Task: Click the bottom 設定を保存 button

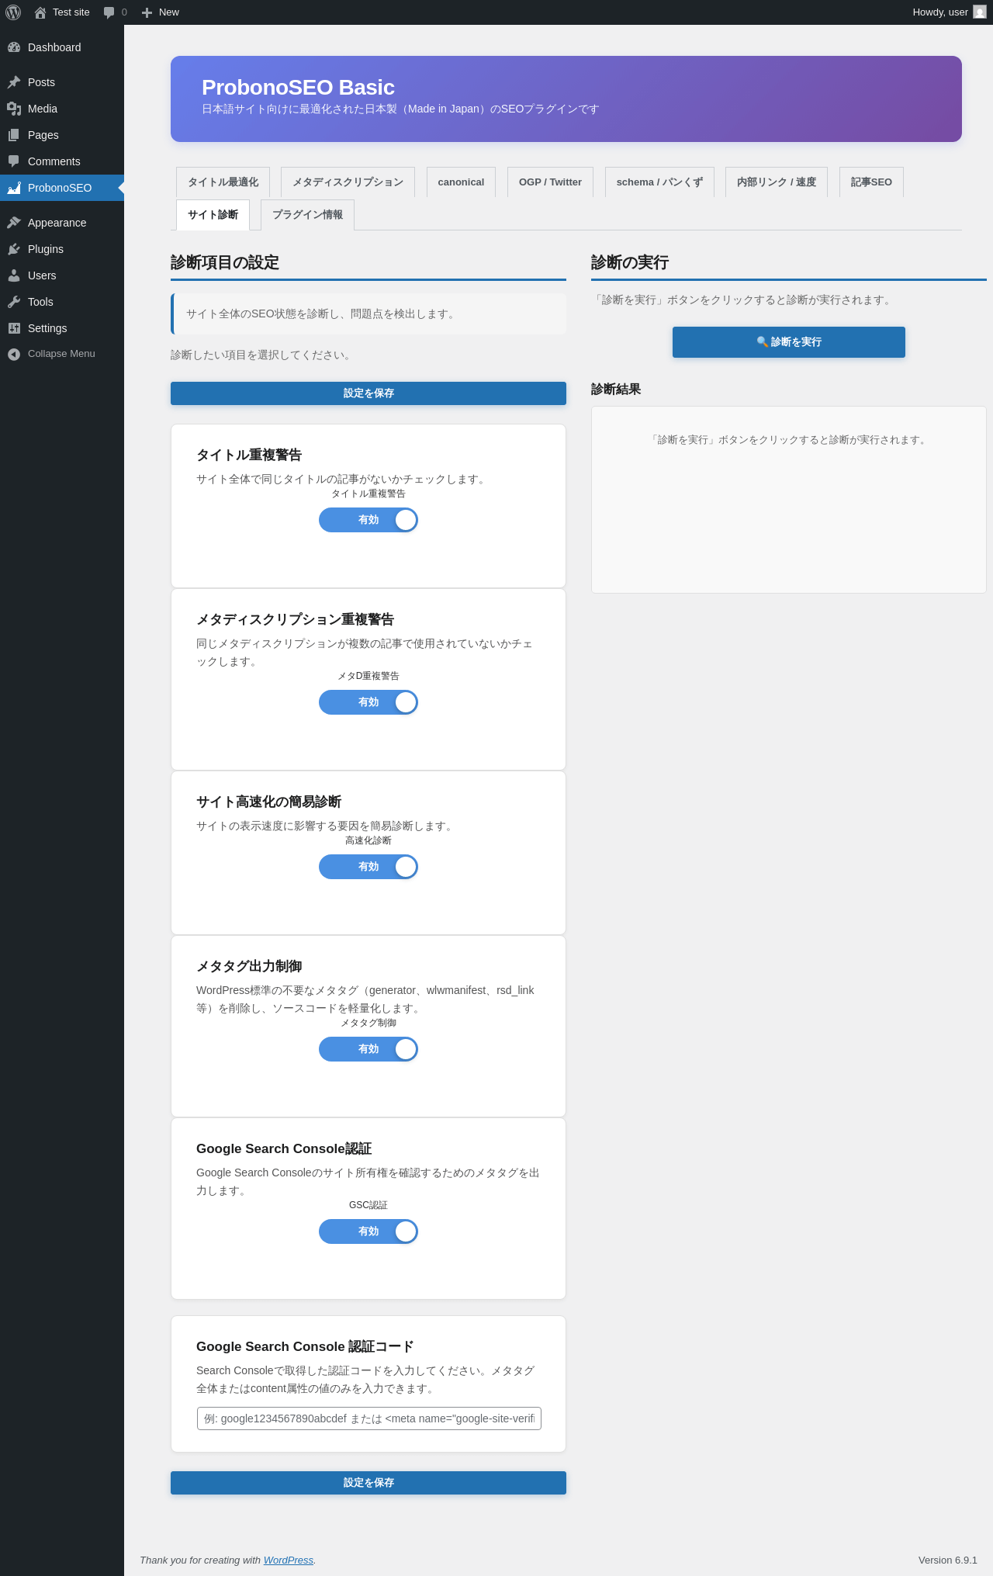Action: (x=368, y=1483)
